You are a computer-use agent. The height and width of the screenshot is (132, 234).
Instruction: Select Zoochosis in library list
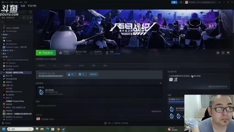point(14,92)
